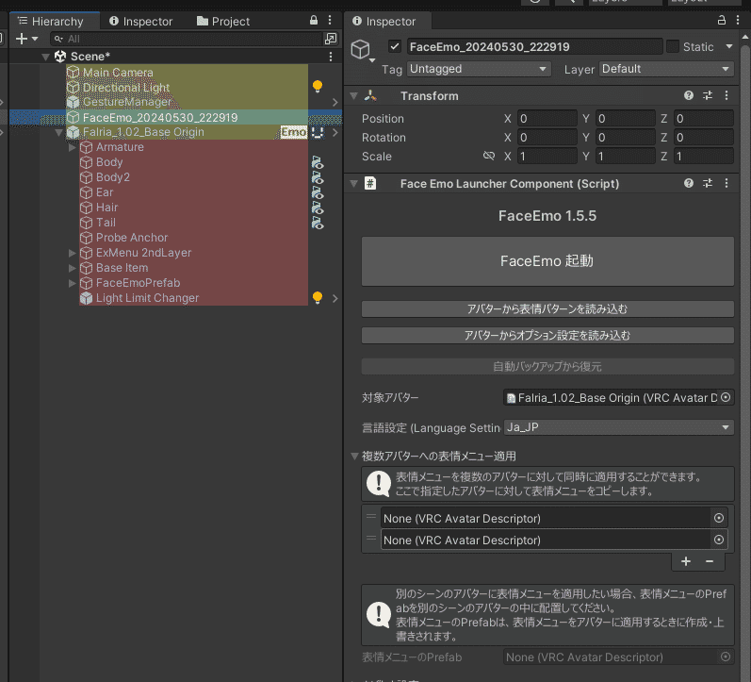Click Position X field

pos(547,119)
